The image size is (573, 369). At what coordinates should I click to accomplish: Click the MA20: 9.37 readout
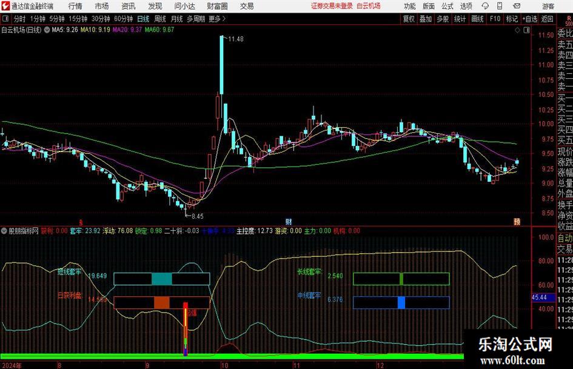coord(127,30)
